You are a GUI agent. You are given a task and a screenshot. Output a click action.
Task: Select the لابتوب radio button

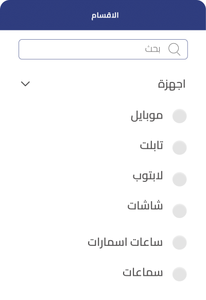pos(179,179)
